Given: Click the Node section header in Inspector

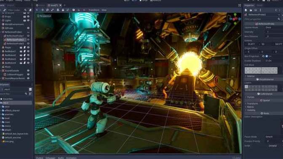Looking at the screenshot, I should pos(264,114).
